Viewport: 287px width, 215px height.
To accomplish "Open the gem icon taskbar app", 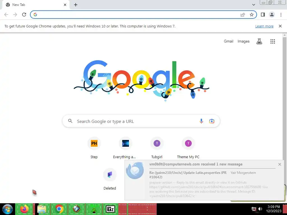I will tap(76, 209).
